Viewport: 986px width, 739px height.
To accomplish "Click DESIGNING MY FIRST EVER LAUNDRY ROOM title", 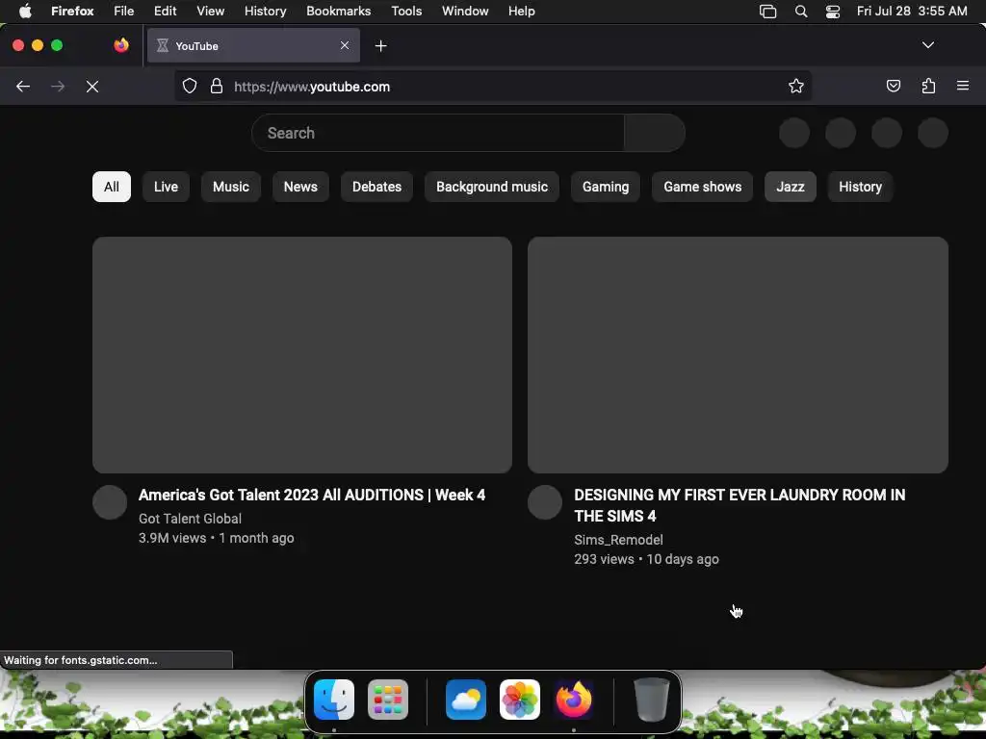I will click(739, 505).
